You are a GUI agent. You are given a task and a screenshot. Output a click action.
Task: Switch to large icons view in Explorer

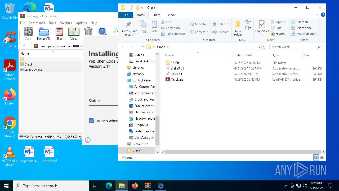pos(322,158)
